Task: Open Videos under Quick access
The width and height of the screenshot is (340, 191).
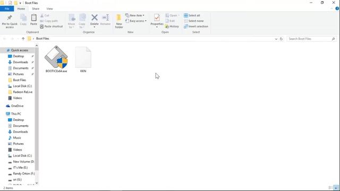Action: click(x=18, y=98)
